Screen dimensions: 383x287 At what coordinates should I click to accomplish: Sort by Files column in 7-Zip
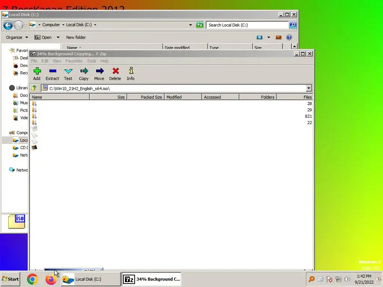pyautogui.click(x=295, y=97)
